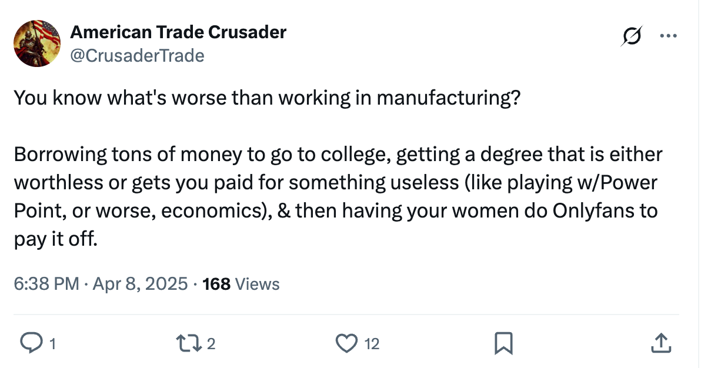701x368 pixels.
Task: See reposts by clicking the count 2
Action: (x=209, y=342)
